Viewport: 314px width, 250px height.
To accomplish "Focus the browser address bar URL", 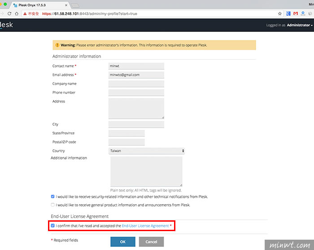I will (90, 13).
